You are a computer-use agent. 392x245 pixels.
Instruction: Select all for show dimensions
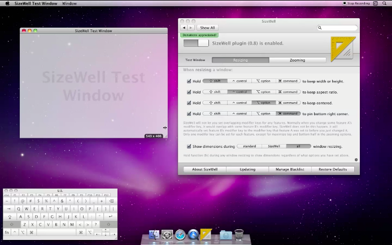(298, 146)
